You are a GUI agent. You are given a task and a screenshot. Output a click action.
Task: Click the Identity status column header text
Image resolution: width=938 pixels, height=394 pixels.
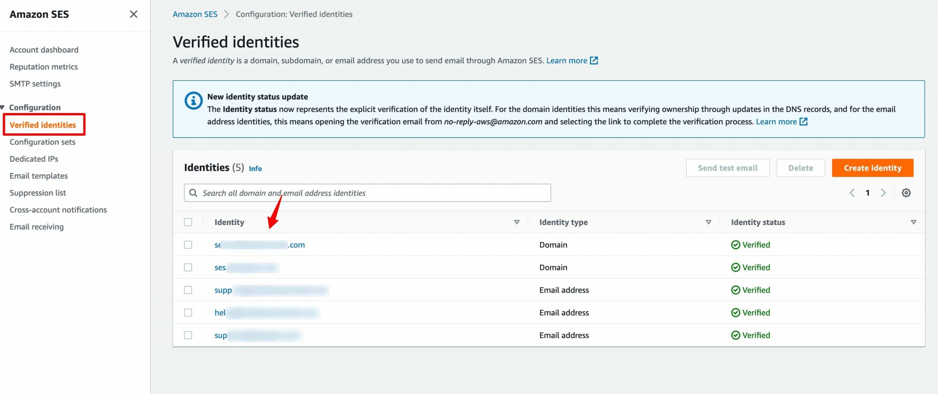click(758, 222)
